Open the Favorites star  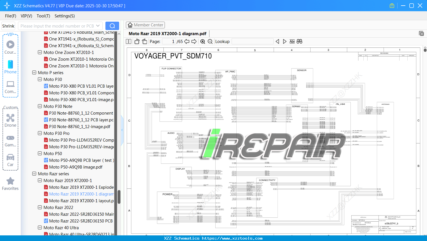10,184
